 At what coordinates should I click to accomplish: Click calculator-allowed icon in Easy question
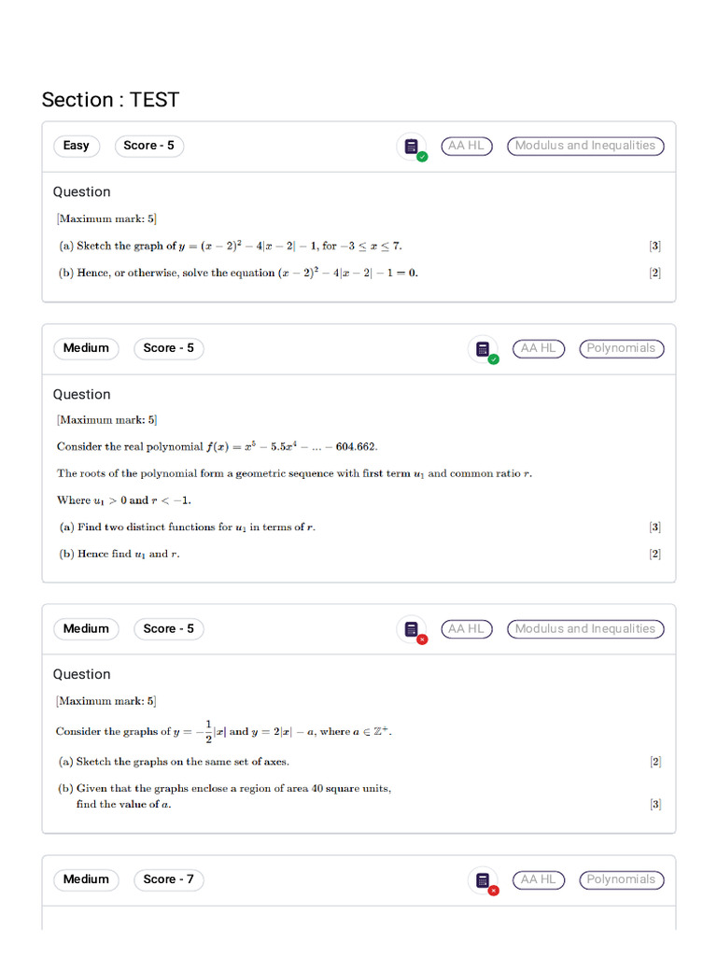412,147
